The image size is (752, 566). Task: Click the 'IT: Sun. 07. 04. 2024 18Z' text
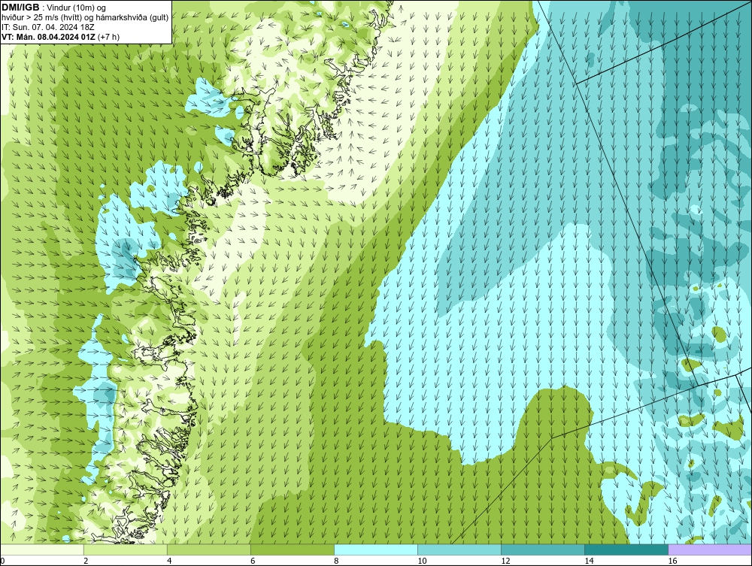pos(48,27)
